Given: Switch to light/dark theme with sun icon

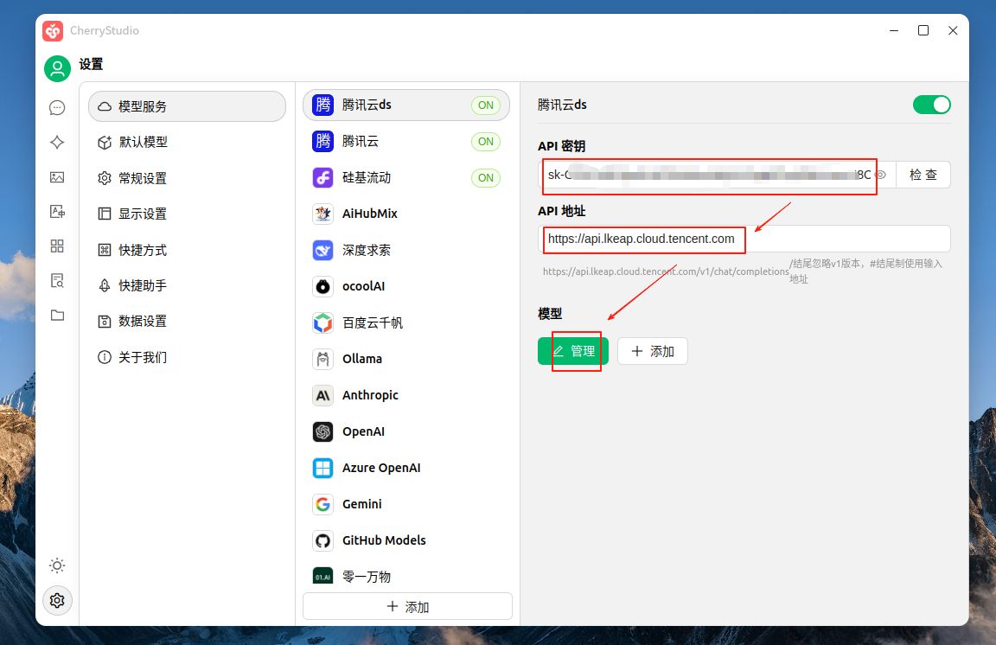Looking at the screenshot, I should pos(57,565).
